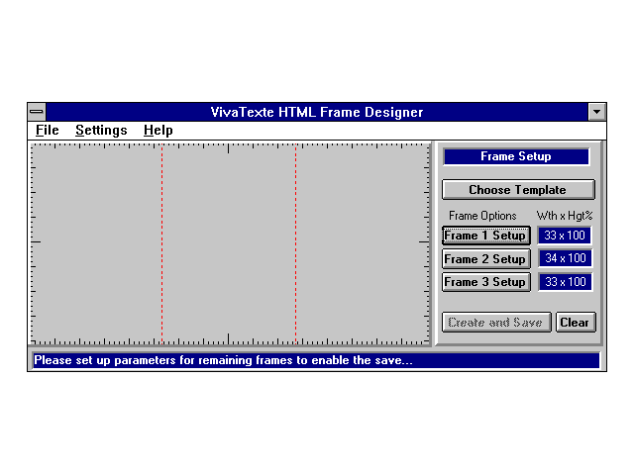Open Frame 2 Setup
Viewport: 634px width, 475px height.
coord(485,258)
